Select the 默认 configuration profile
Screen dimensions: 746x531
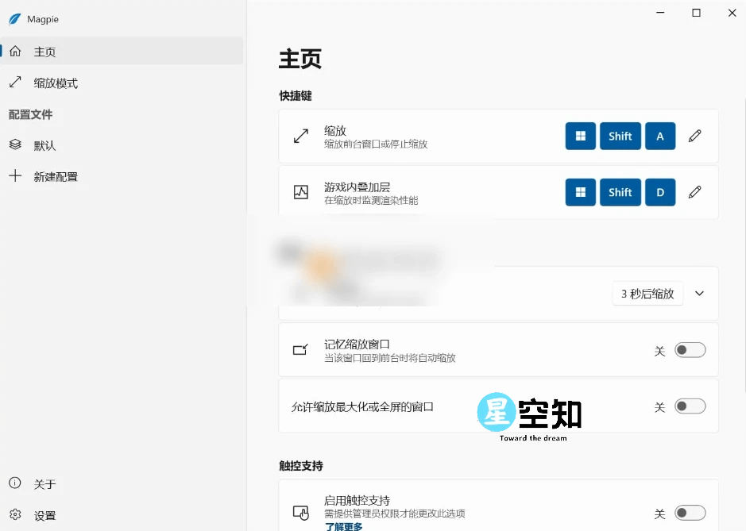(44, 145)
